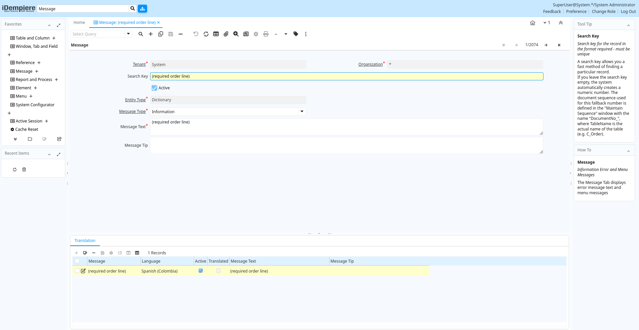Click the Delete record minus icon
This screenshot has width=639, height=330.
(181, 34)
